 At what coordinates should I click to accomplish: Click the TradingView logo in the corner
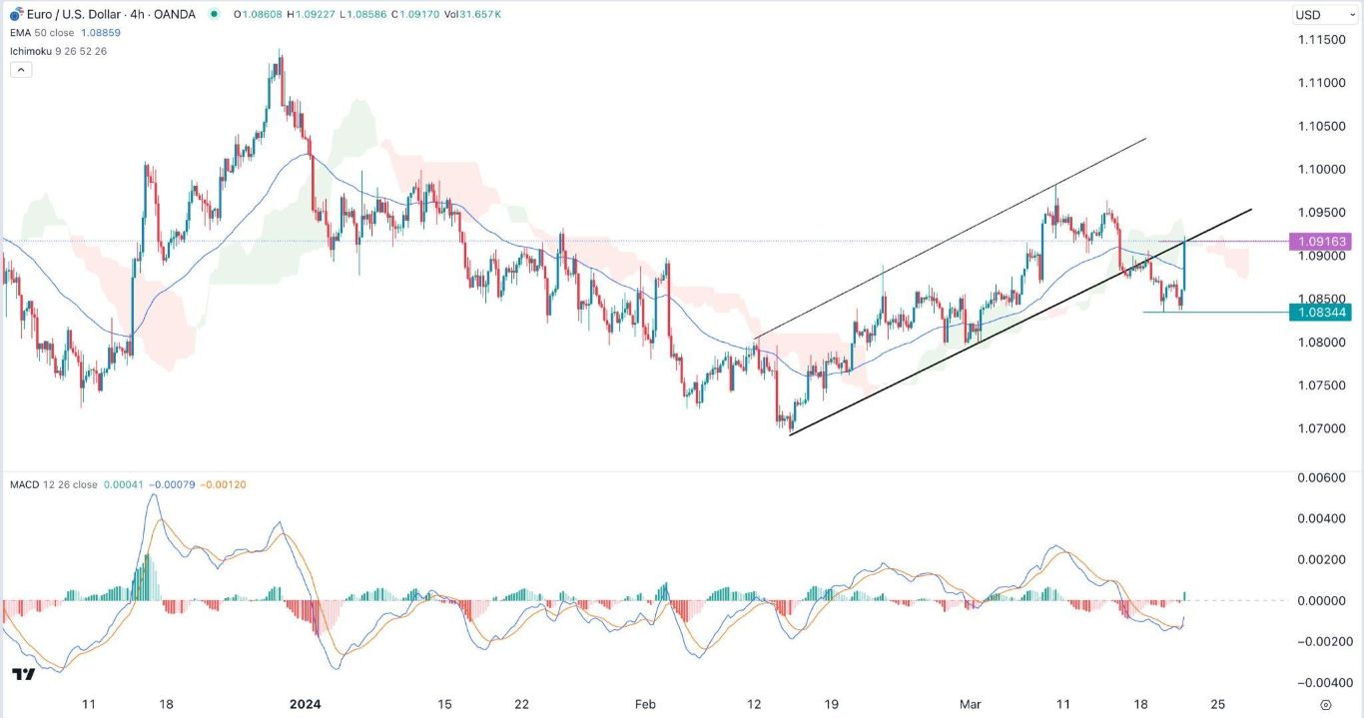click(x=23, y=674)
